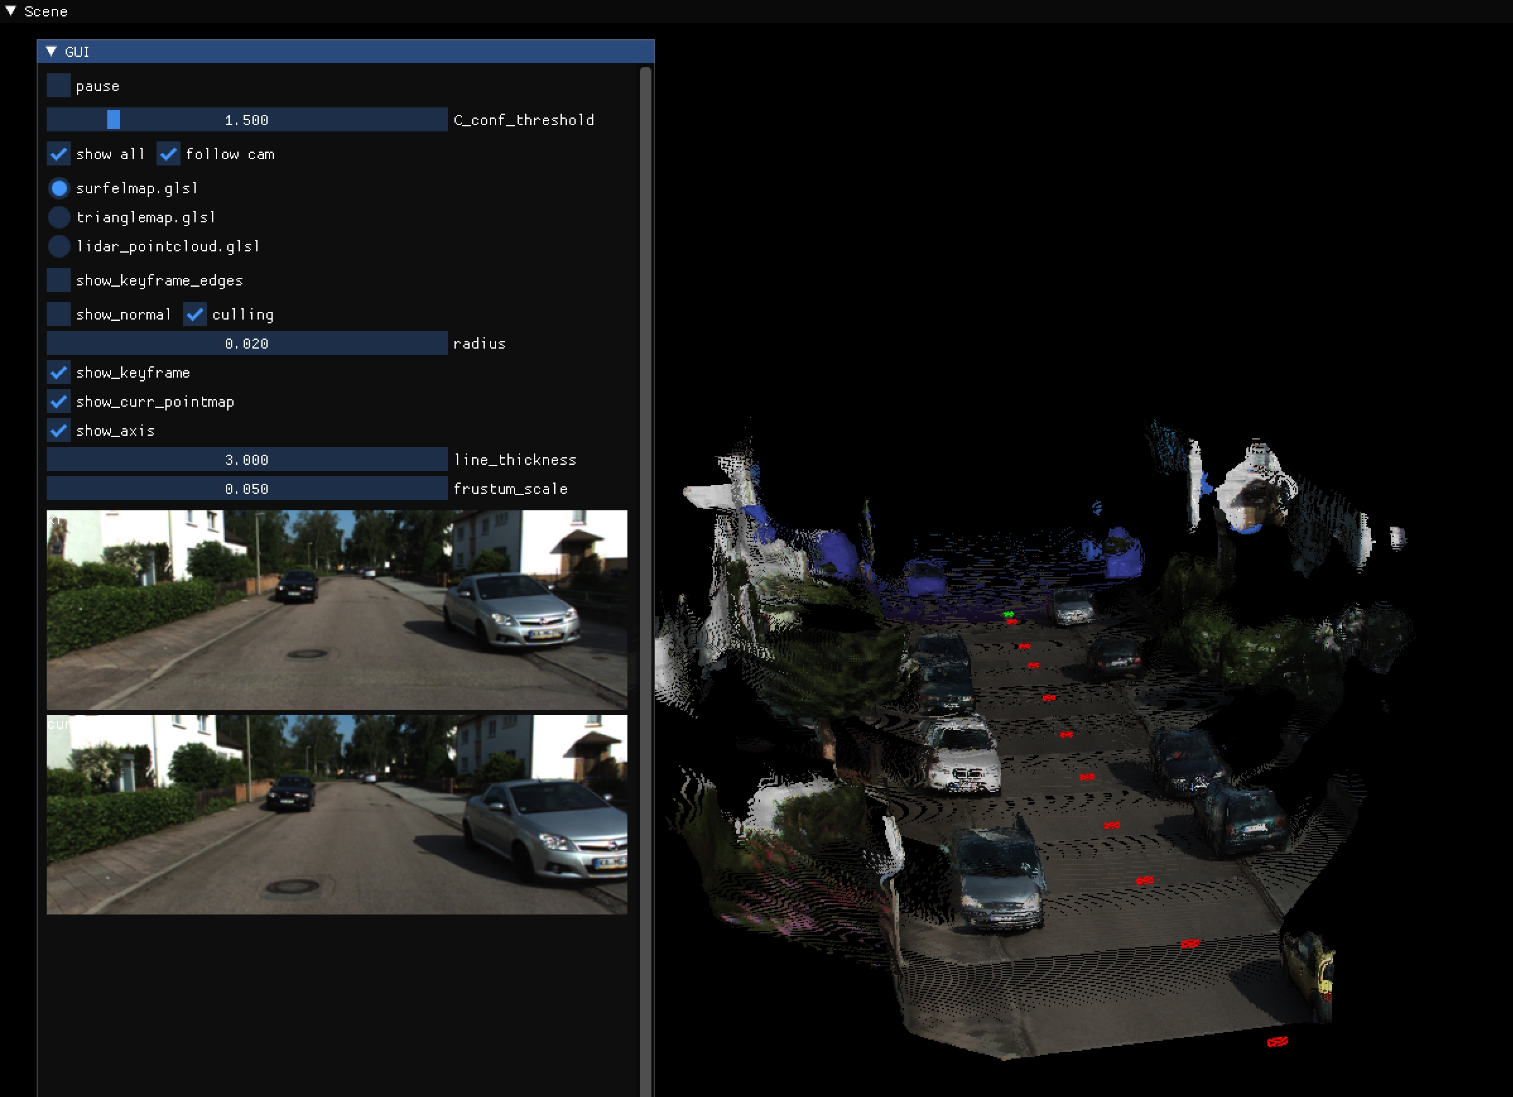Screen dimensions: 1513x1097
Task: Toggle show_axis checkbox off
Action: (x=59, y=430)
